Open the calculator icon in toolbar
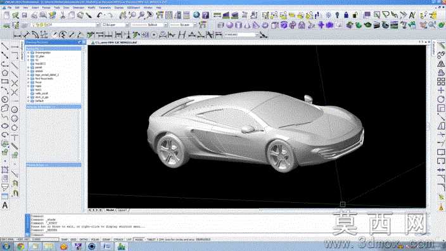The height and width of the screenshot is (251, 446). click(187, 15)
